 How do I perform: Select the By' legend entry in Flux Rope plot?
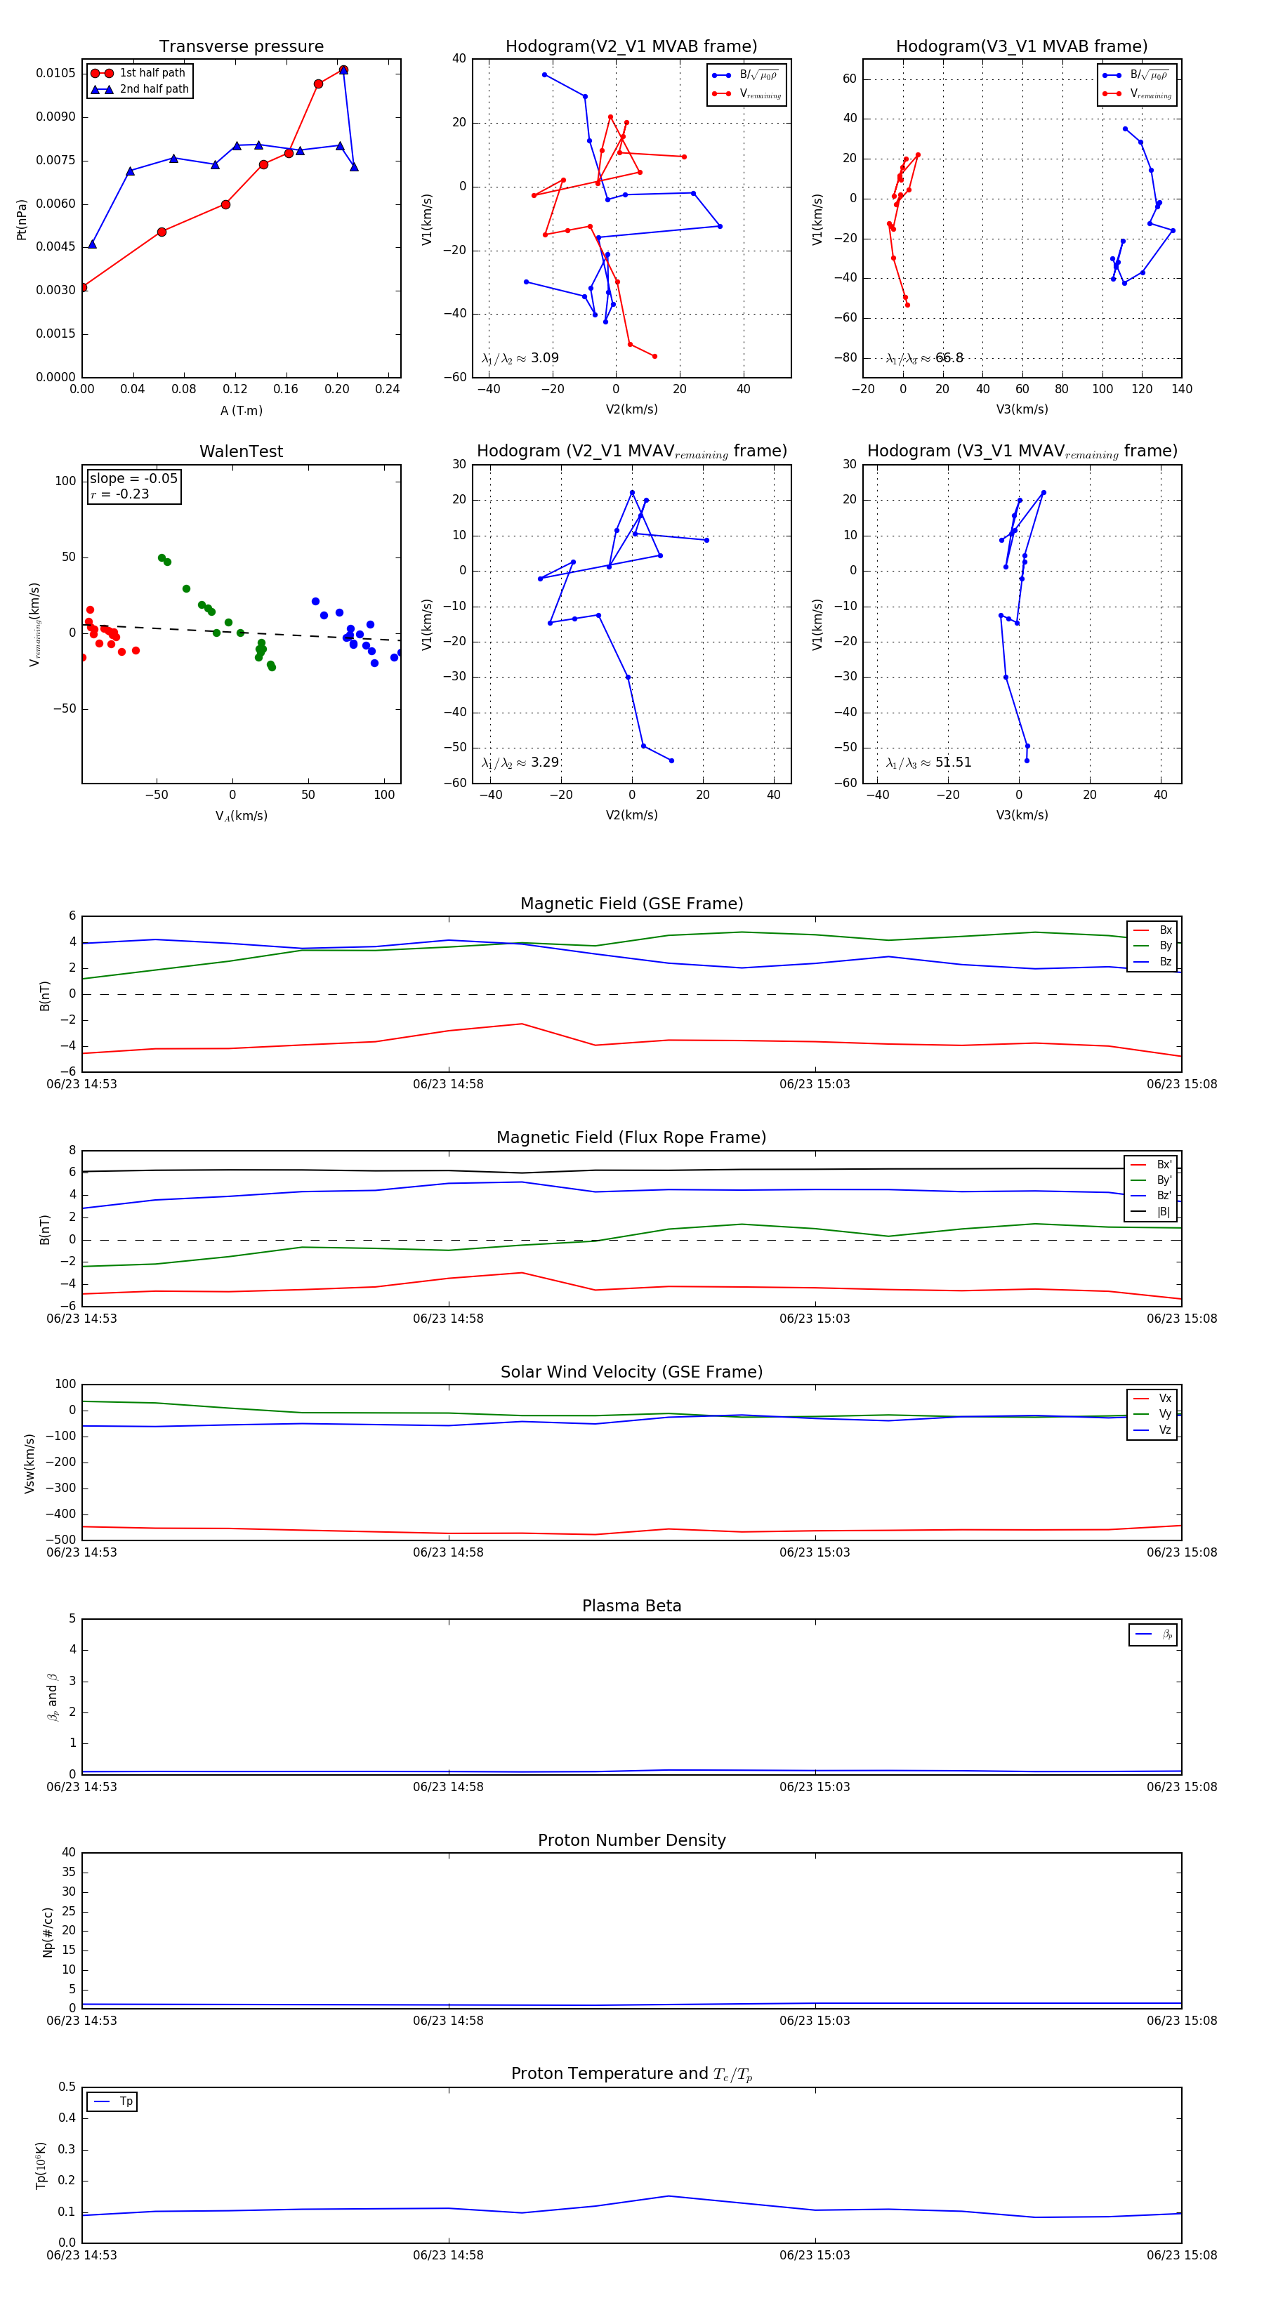pyautogui.click(x=1152, y=1180)
